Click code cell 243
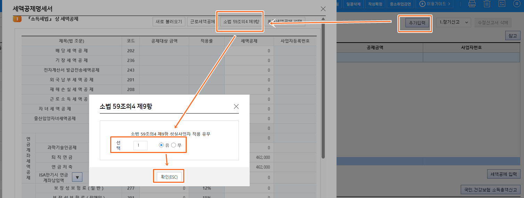Image resolution: width=524 pixels, height=198 pixels. coord(131,70)
